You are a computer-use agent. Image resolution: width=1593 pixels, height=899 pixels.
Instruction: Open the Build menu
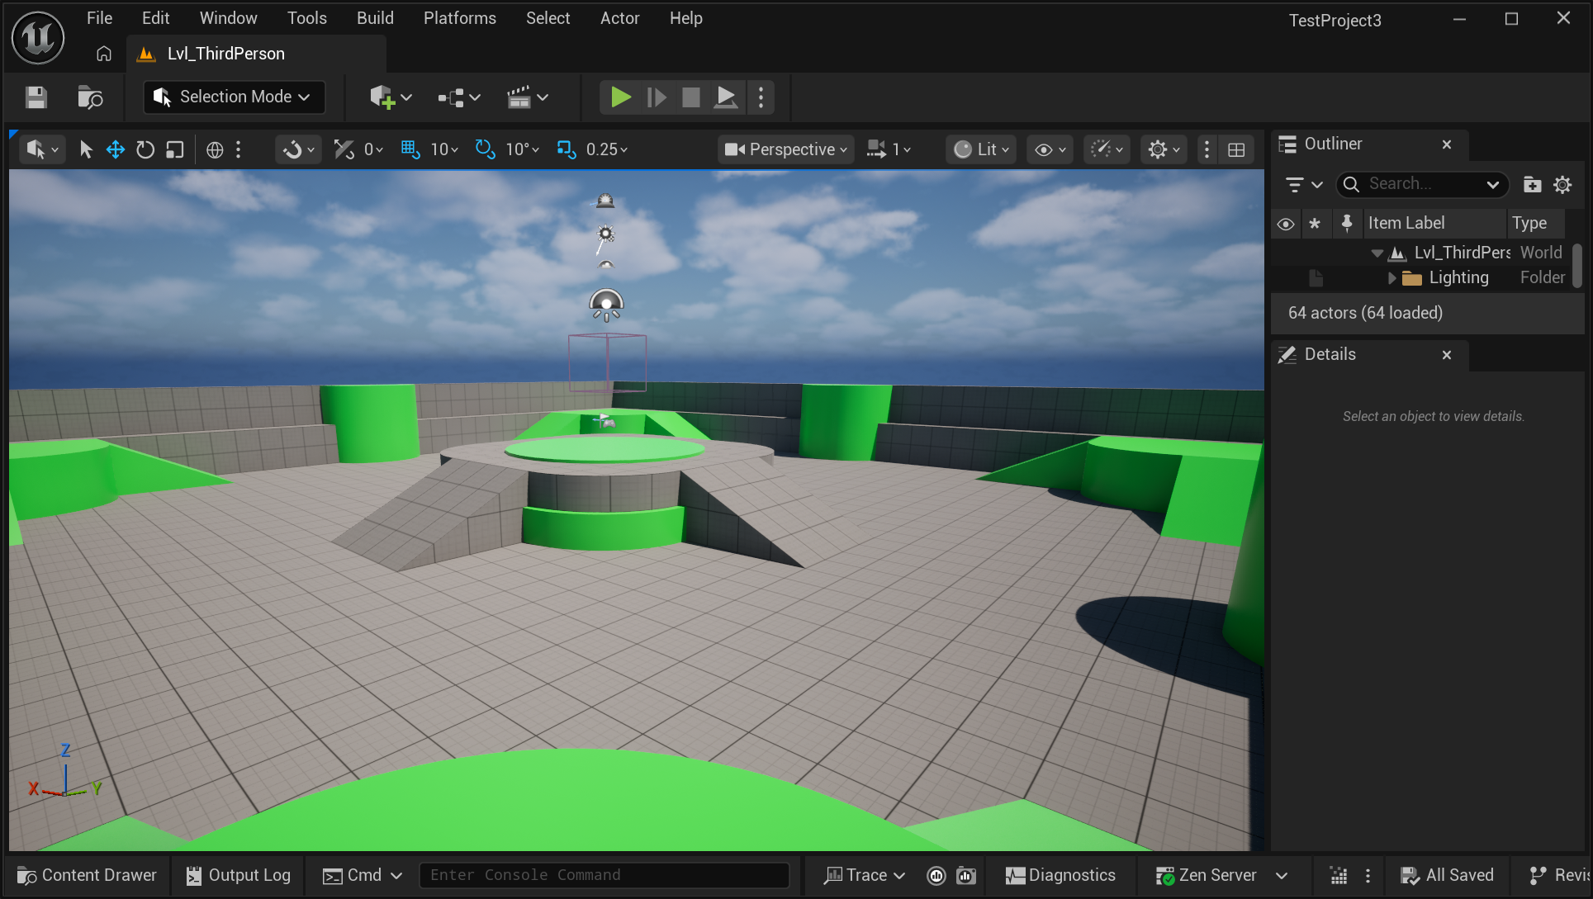coord(375,18)
